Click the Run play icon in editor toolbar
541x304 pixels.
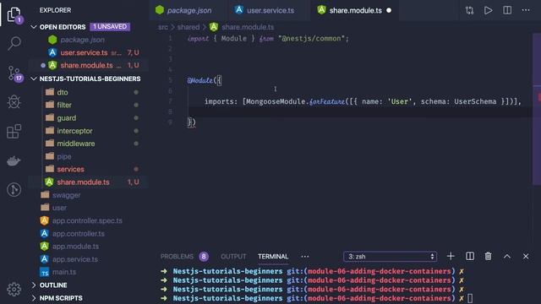point(489,10)
